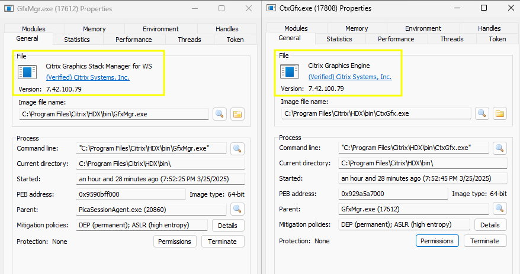The height and width of the screenshot is (274, 520).
Task: Open Modules tab in CtxGfx.exe window
Action: pyautogui.click(x=296, y=28)
